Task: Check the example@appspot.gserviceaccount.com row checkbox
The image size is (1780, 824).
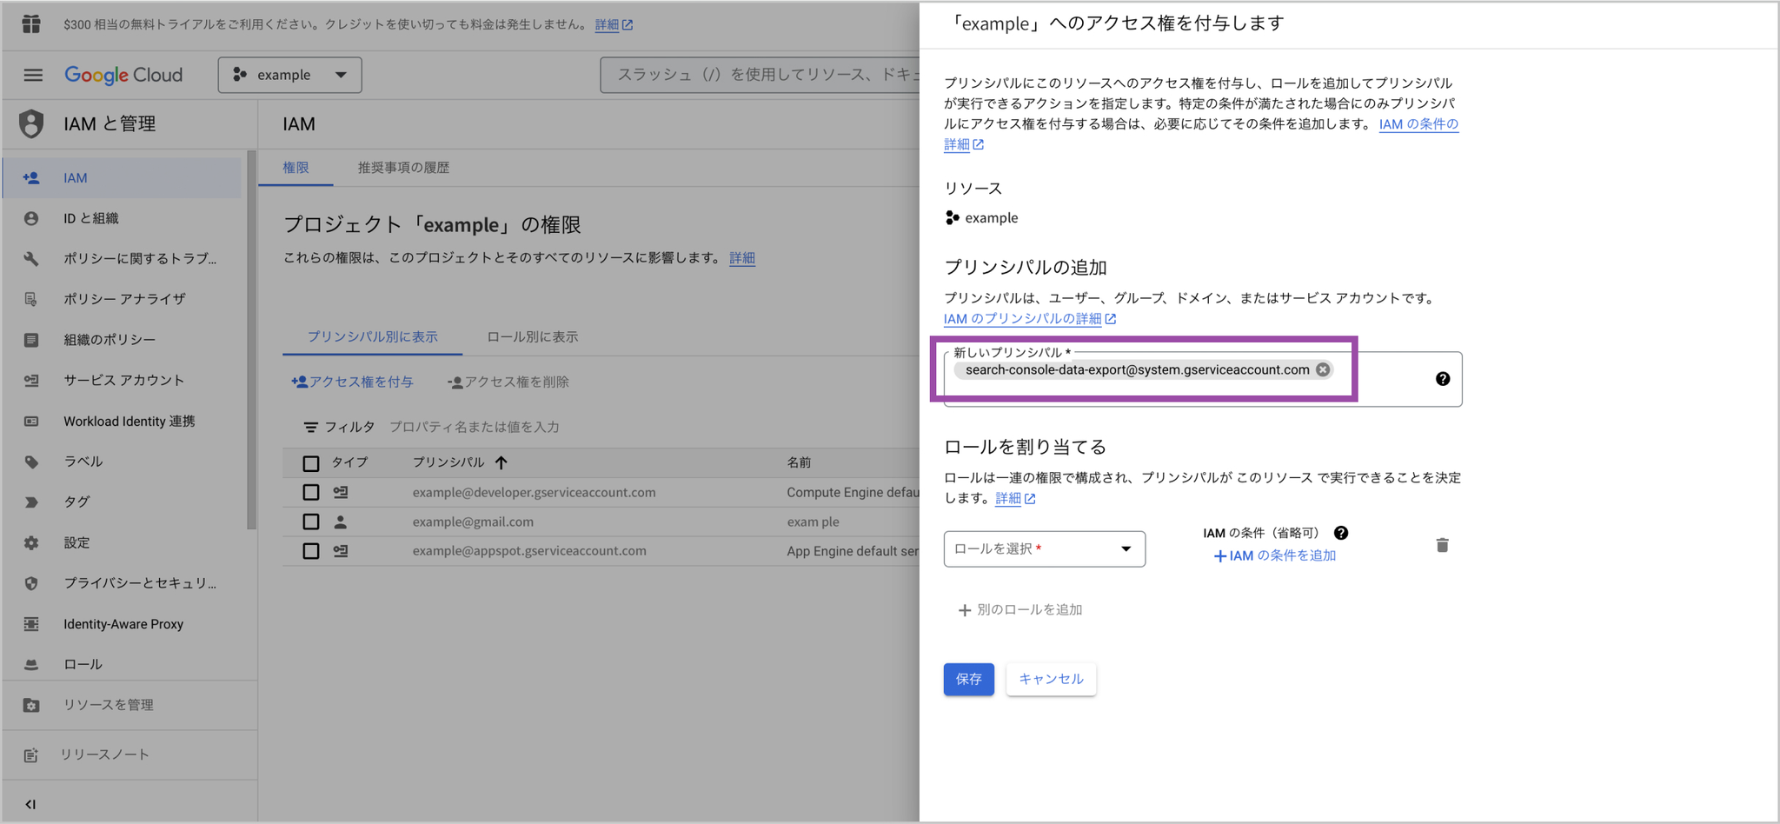Action: [310, 551]
